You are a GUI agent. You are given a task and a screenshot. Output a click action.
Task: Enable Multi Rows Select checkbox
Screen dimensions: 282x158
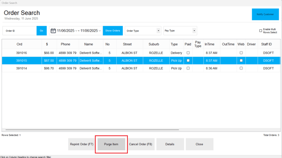[x=261, y=31]
